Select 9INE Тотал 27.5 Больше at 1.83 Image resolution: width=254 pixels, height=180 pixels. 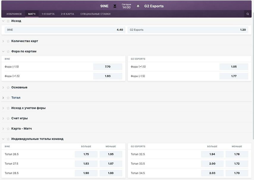[86, 164]
